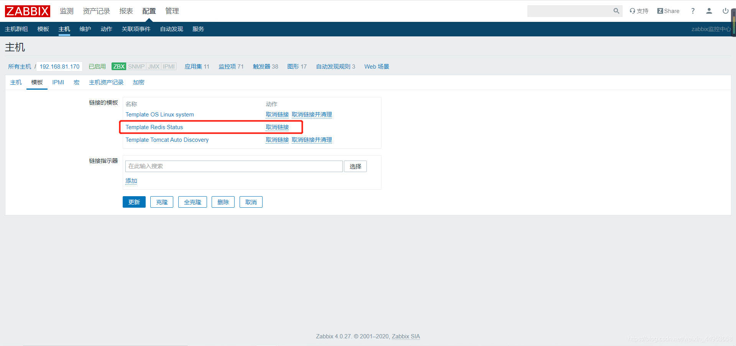
Task: Switch to the 加密 tab
Action: [139, 82]
